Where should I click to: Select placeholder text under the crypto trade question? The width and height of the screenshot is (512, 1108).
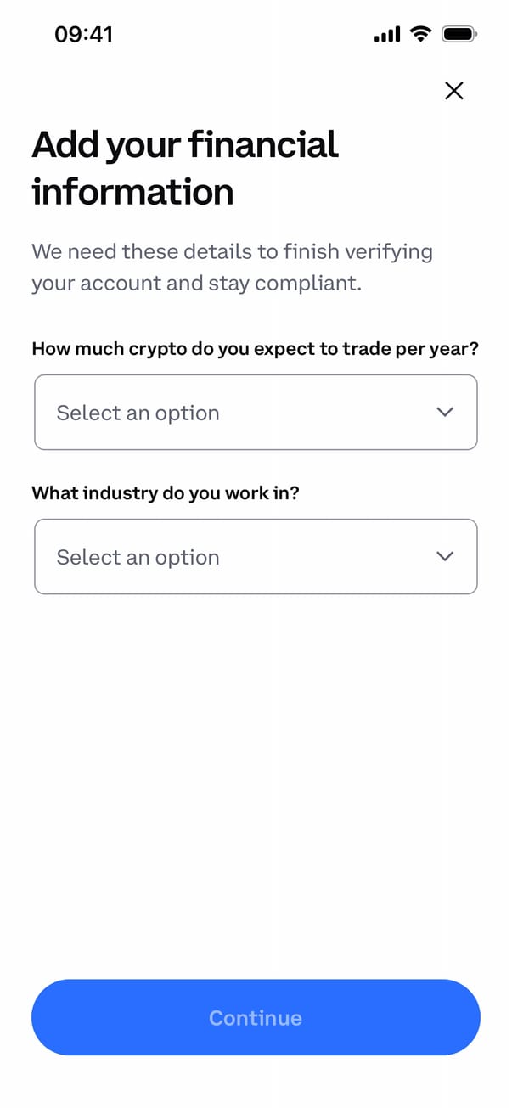(x=138, y=413)
